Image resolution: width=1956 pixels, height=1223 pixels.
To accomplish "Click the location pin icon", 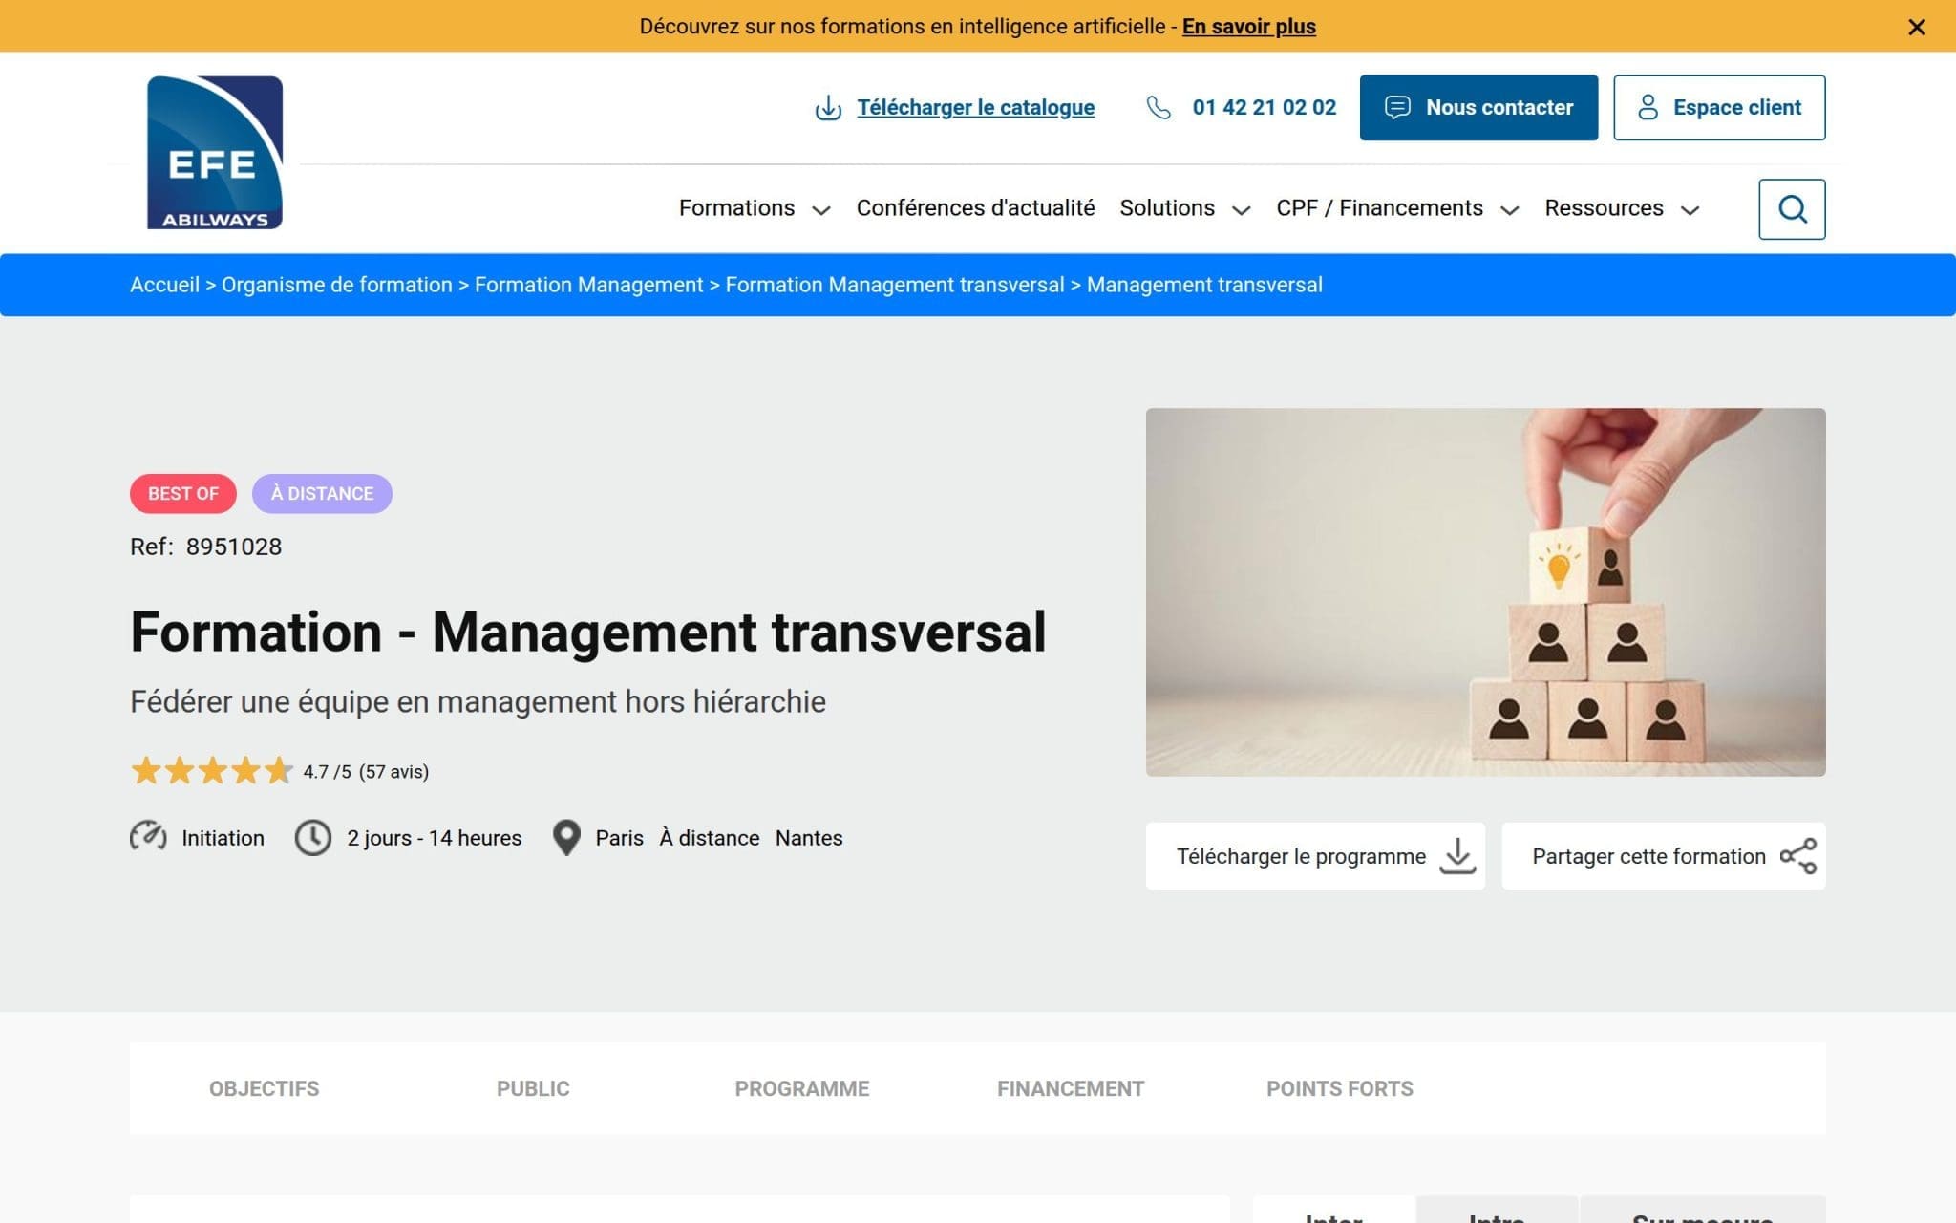I will 566,838.
